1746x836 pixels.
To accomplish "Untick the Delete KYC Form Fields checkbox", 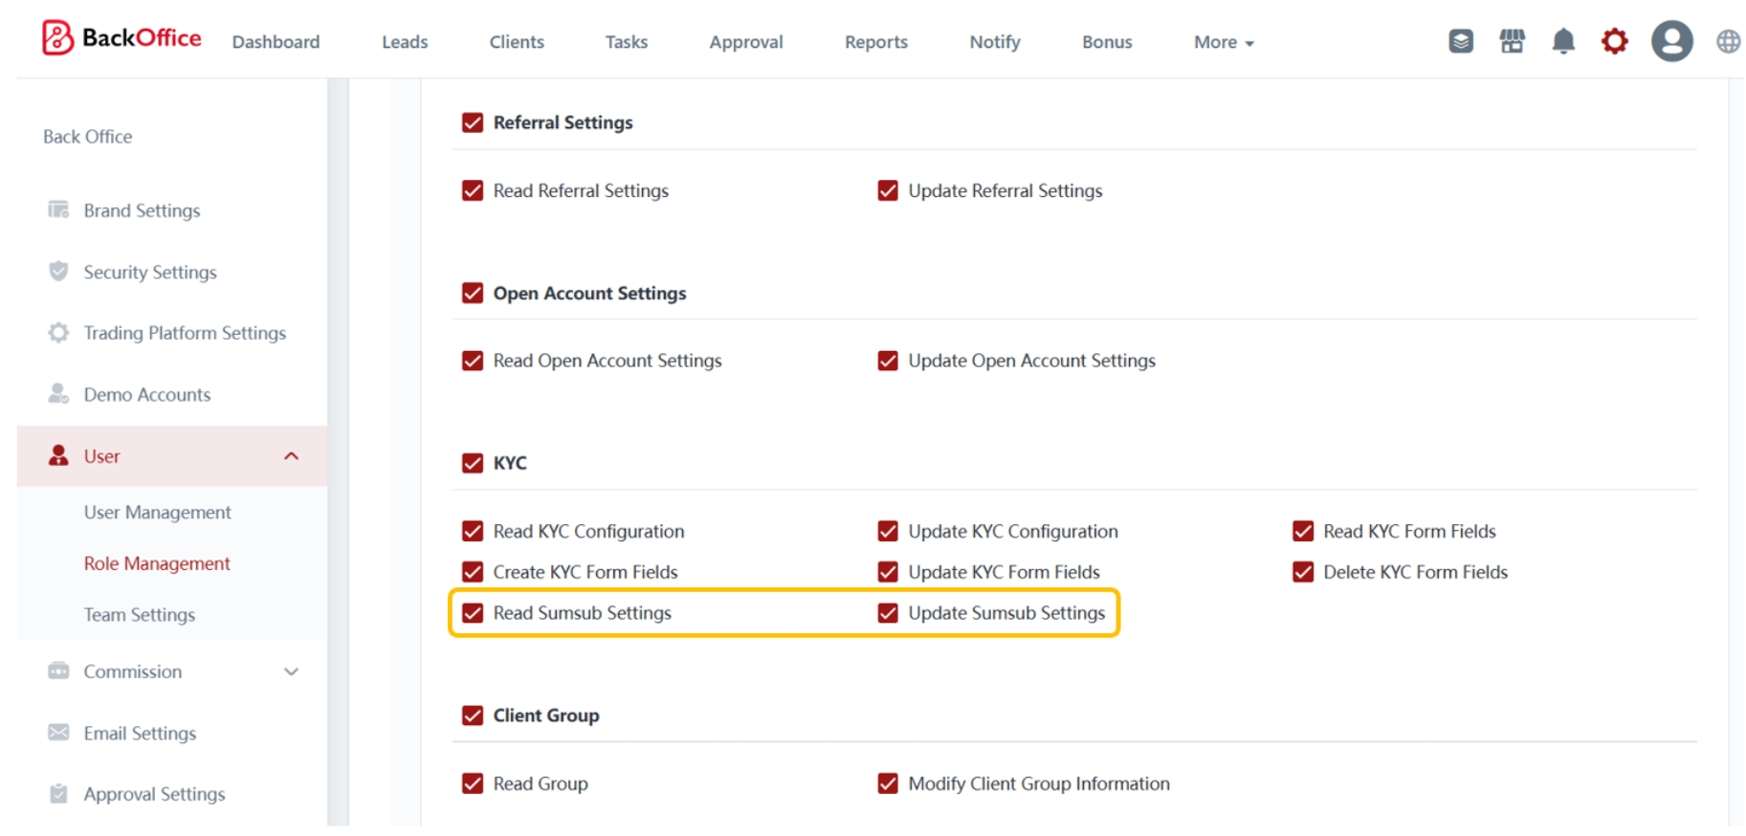I will click(x=1302, y=572).
